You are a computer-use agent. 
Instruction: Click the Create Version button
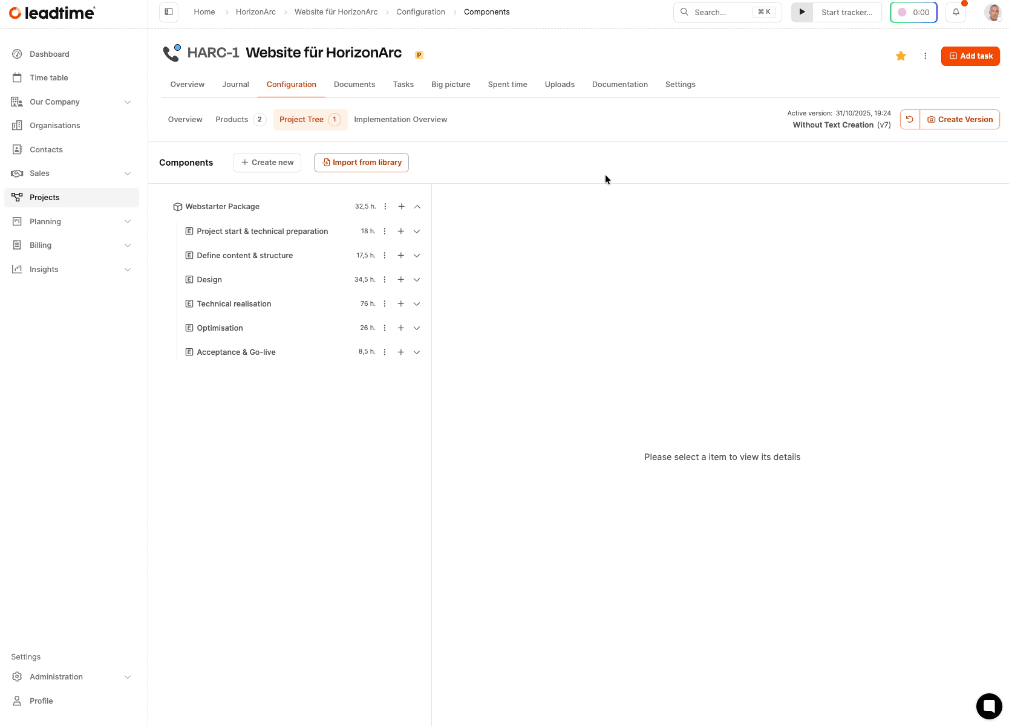tap(959, 120)
